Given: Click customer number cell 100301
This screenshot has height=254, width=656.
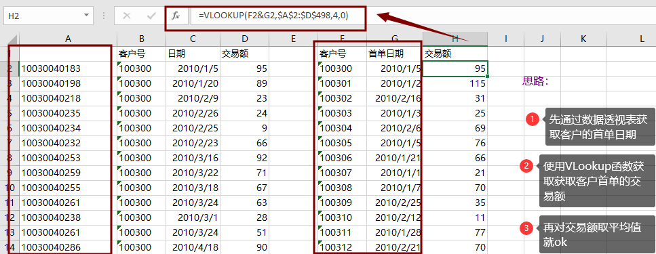Looking at the screenshot, I should click(342, 84).
